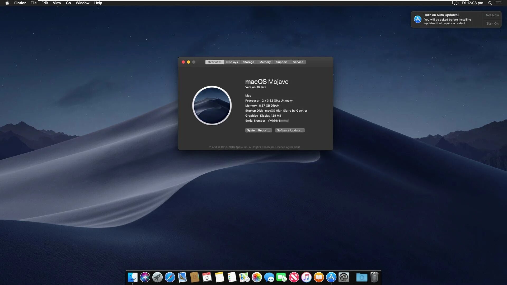Open the Apple menu

coord(7,3)
